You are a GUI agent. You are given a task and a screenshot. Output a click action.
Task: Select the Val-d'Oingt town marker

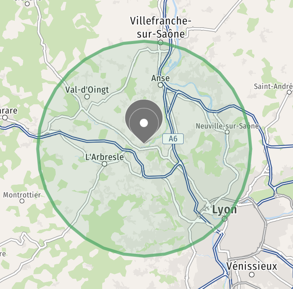tap(87, 97)
